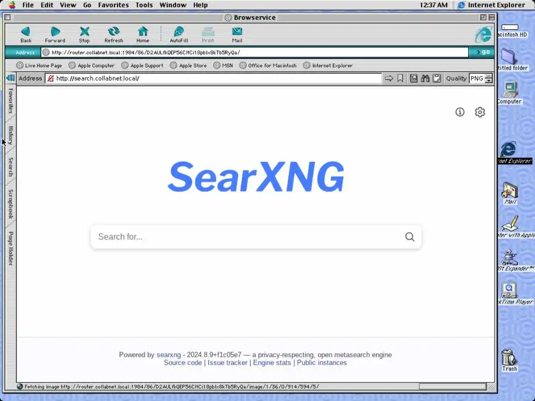Image resolution: width=535 pixels, height=401 pixels.
Task: Click the window collapse box in title bar
Action: click(492, 17)
